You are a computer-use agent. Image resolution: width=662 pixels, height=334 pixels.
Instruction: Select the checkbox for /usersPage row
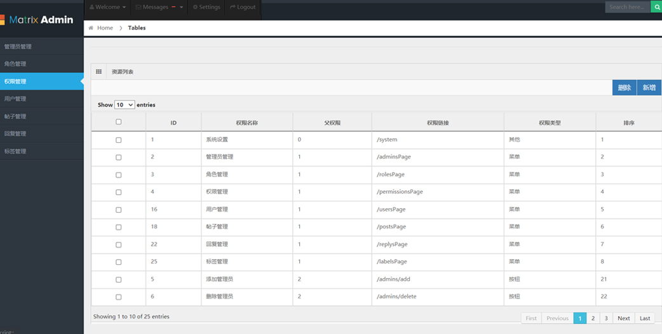click(x=118, y=210)
